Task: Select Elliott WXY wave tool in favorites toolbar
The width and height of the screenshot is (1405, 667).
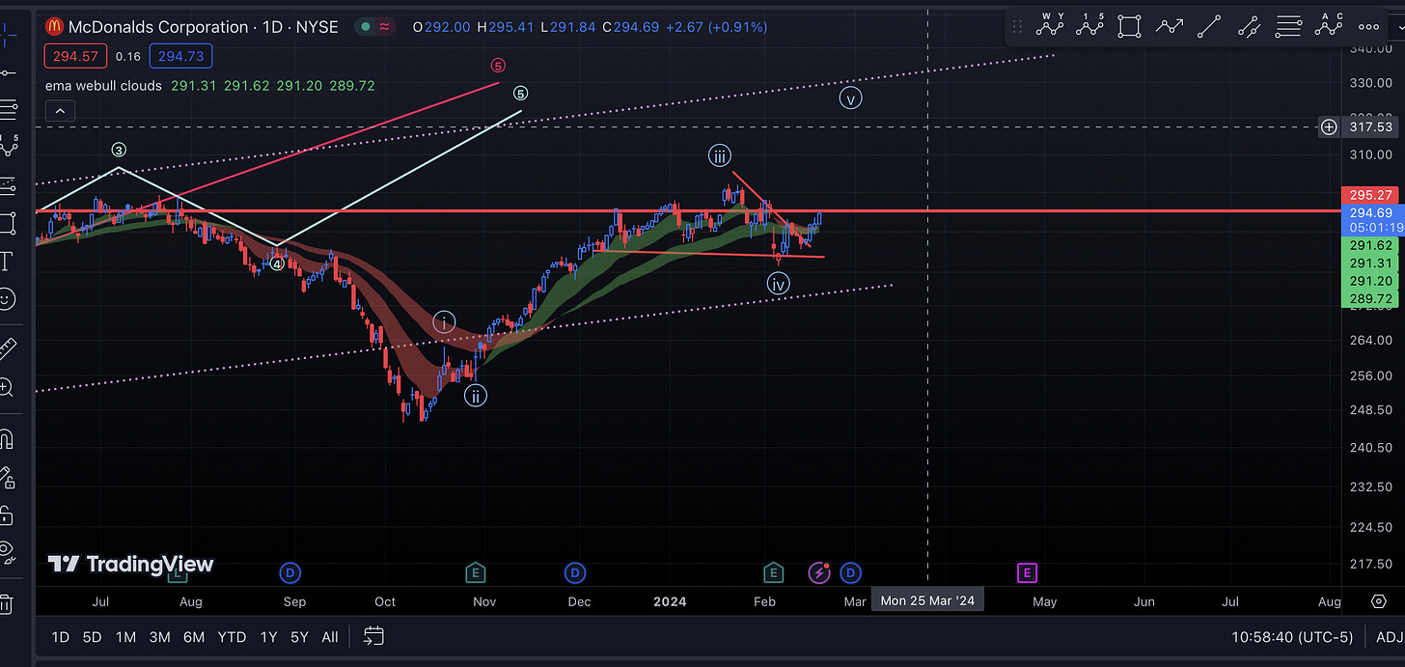Action: 1050,26
